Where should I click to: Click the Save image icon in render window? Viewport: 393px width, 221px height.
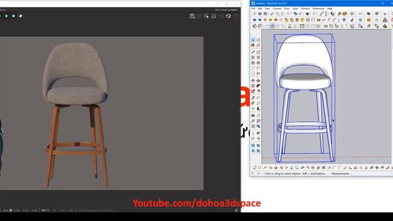[x=192, y=17]
